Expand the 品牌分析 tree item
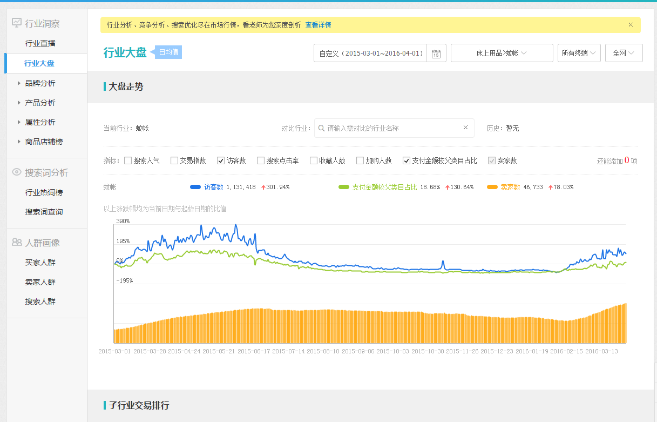The width and height of the screenshot is (657, 422). click(x=19, y=83)
